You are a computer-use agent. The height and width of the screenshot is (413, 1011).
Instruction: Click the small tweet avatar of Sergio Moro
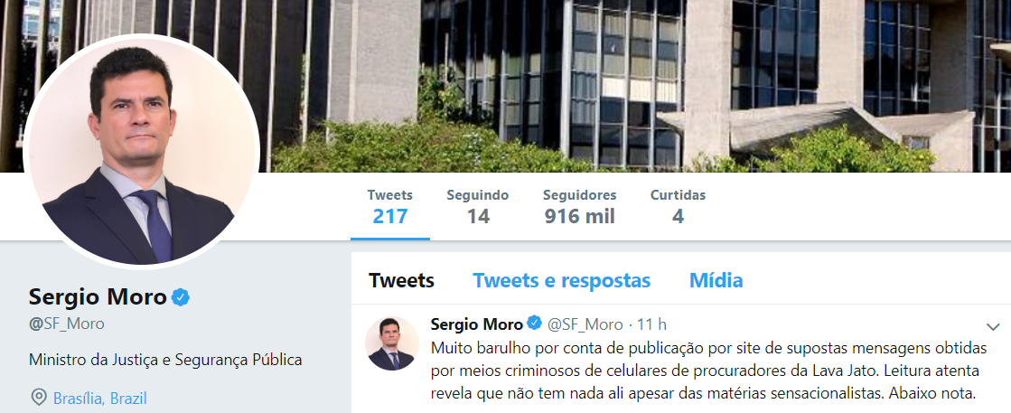tap(392, 343)
